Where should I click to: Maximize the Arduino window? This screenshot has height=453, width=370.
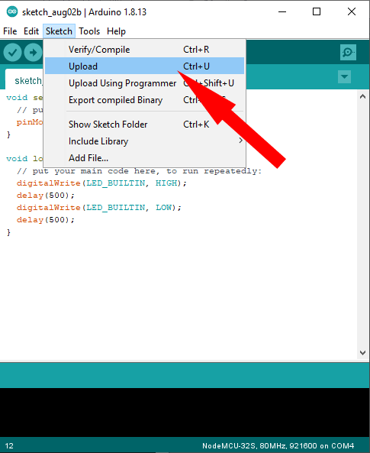point(317,12)
